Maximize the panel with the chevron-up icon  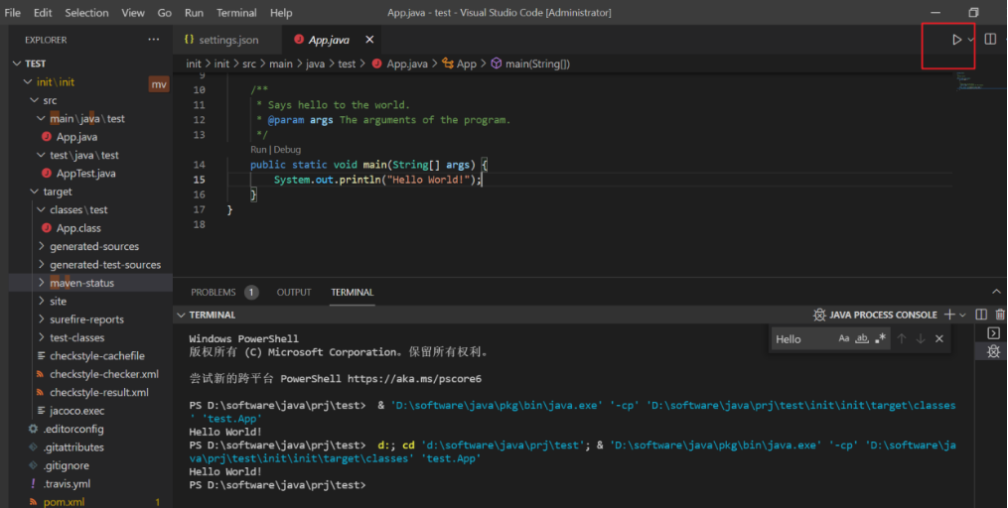(996, 293)
